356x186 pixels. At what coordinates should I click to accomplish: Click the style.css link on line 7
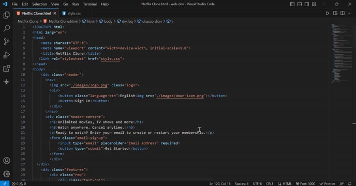click(x=110, y=59)
